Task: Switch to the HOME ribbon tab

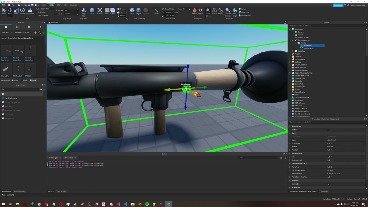Action: pyautogui.click(x=43, y=5)
